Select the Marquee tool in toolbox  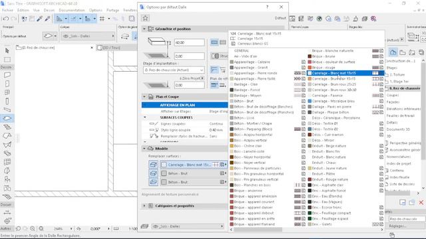pos(7,59)
